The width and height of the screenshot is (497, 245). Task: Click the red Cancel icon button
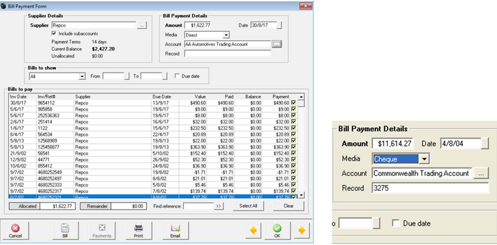15,230
